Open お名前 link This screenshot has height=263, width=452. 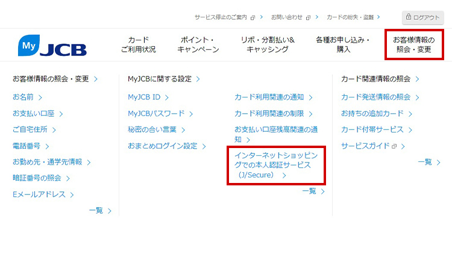tap(23, 97)
